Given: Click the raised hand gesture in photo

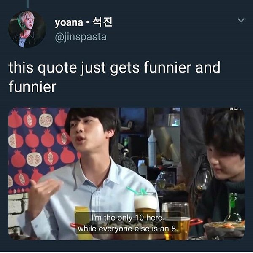Looking at the screenshot, I should (x=44, y=191).
